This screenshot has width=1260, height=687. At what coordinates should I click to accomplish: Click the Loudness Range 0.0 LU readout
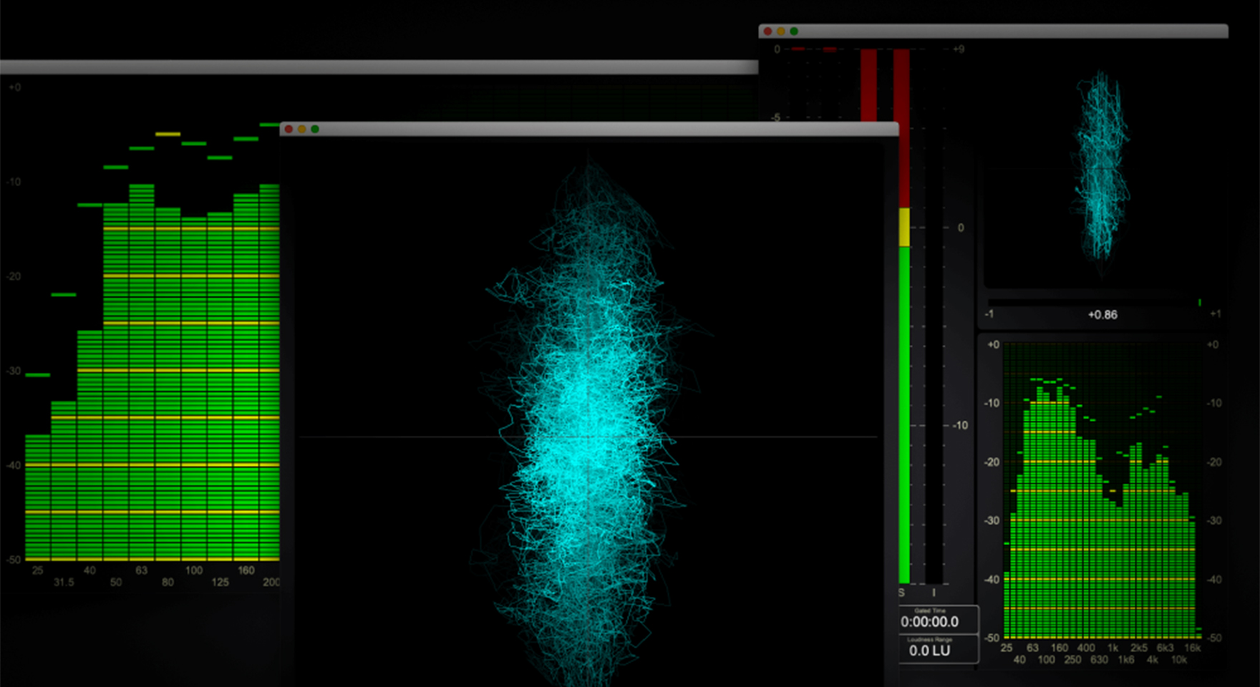click(x=929, y=649)
